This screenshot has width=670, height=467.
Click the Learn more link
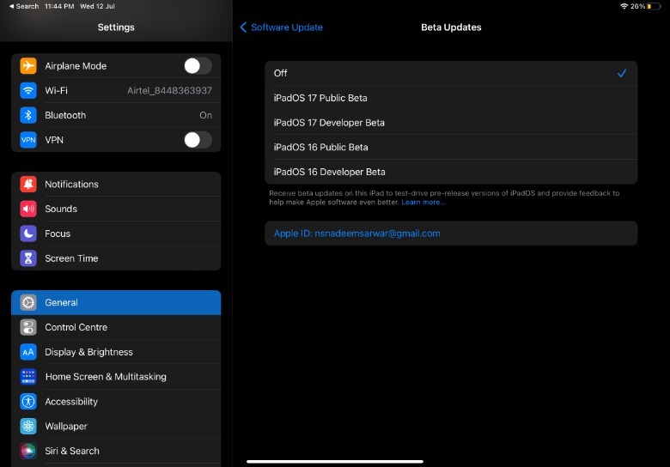pyautogui.click(x=423, y=203)
